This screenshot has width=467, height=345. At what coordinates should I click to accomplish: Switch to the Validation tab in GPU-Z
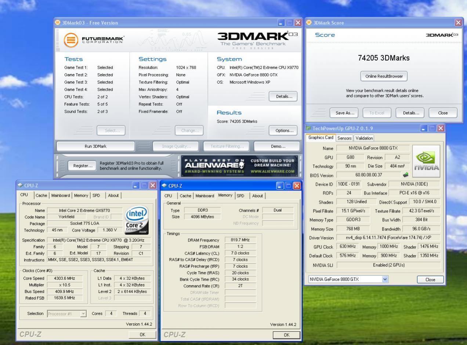(x=364, y=138)
